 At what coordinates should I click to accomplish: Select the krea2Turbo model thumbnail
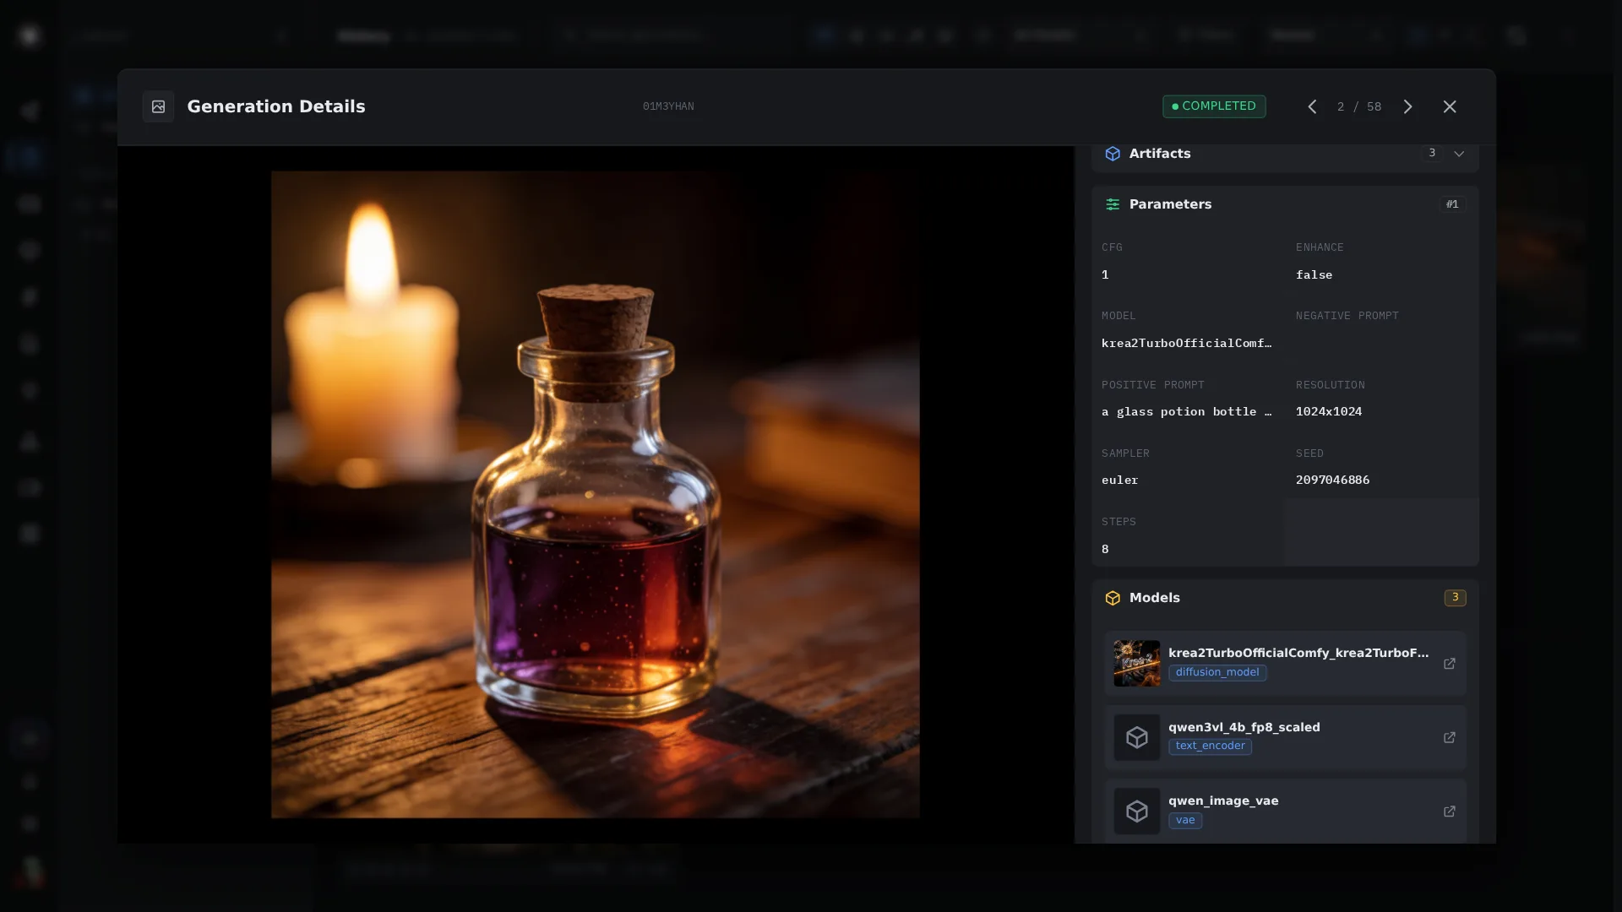1136,664
